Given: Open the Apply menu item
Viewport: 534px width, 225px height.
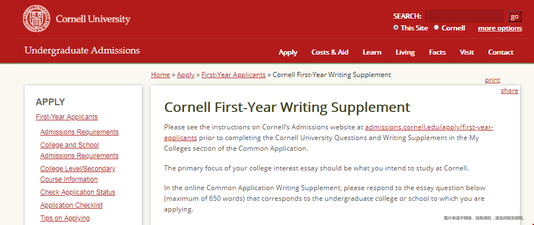Looking at the screenshot, I should click(288, 52).
